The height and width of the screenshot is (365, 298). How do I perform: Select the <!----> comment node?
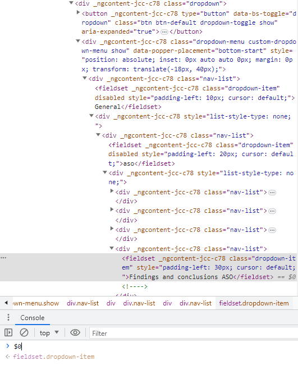tap(135, 286)
